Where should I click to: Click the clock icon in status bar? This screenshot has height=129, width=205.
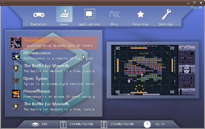pos(147,124)
